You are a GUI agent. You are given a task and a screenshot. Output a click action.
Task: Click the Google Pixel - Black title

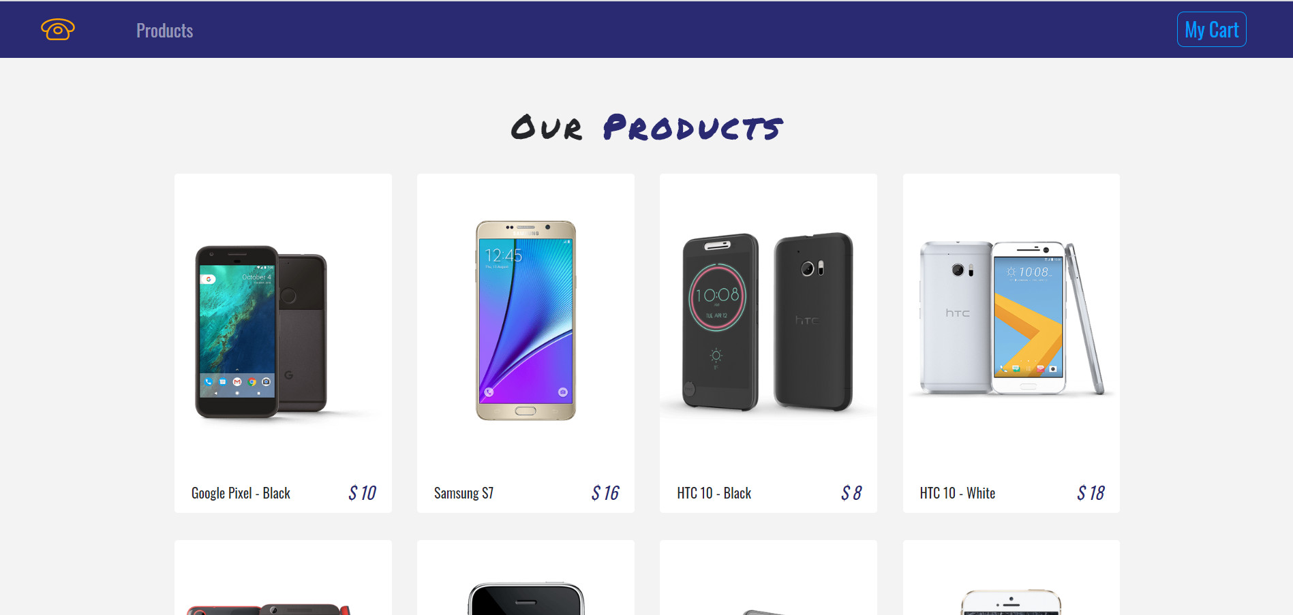point(241,493)
